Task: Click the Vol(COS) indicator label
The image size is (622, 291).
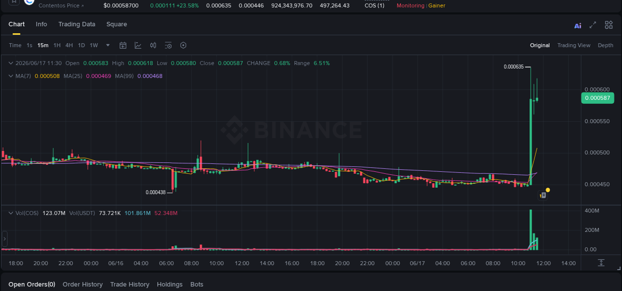Action: tap(27, 213)
